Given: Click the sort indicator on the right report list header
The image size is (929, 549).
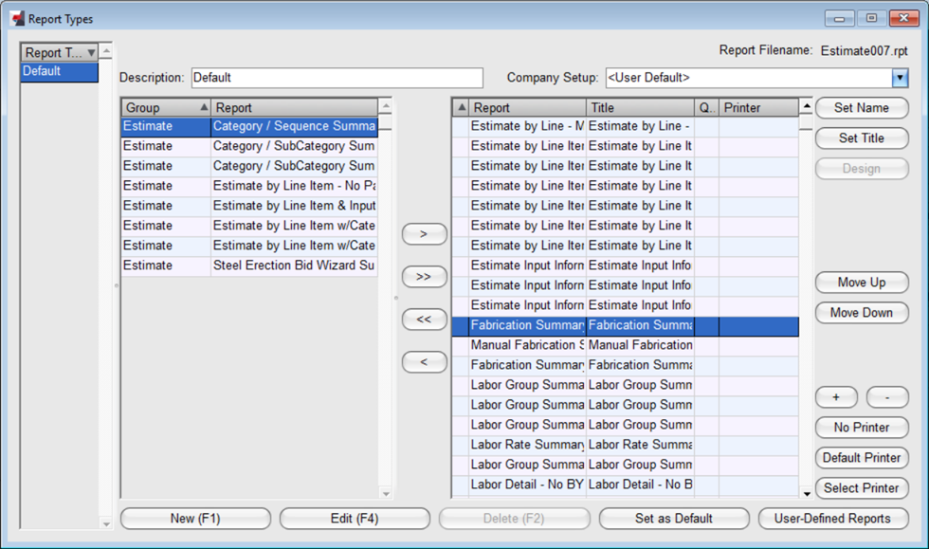Looking at the screenshot, I should coord(460,107).
